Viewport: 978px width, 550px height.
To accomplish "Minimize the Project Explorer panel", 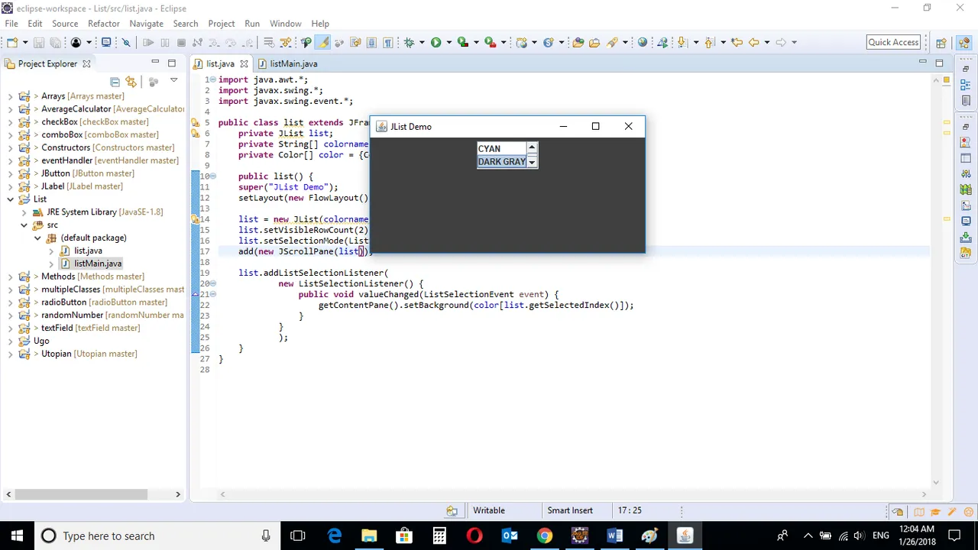I will pos(155,63).
